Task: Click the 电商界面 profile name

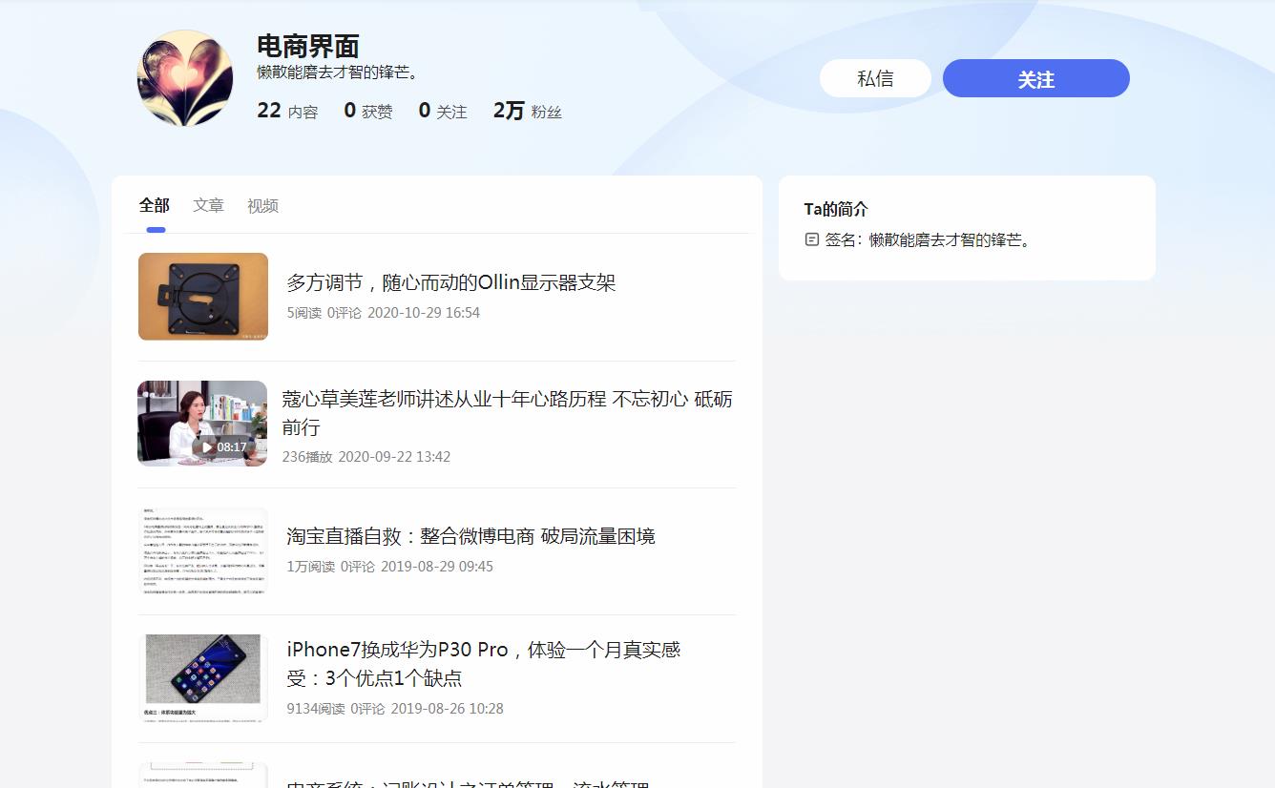Action: pos(308,46)
